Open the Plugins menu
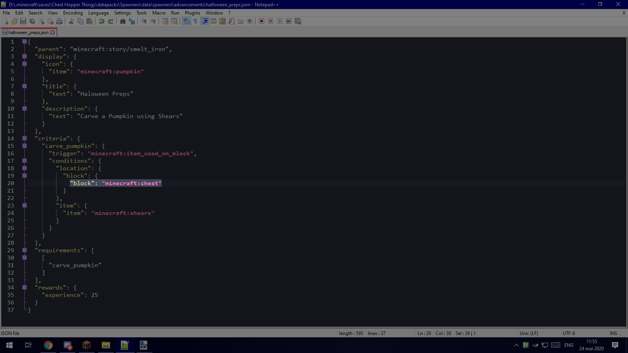Viewport: 628px width, 353px height. point(192,13)
